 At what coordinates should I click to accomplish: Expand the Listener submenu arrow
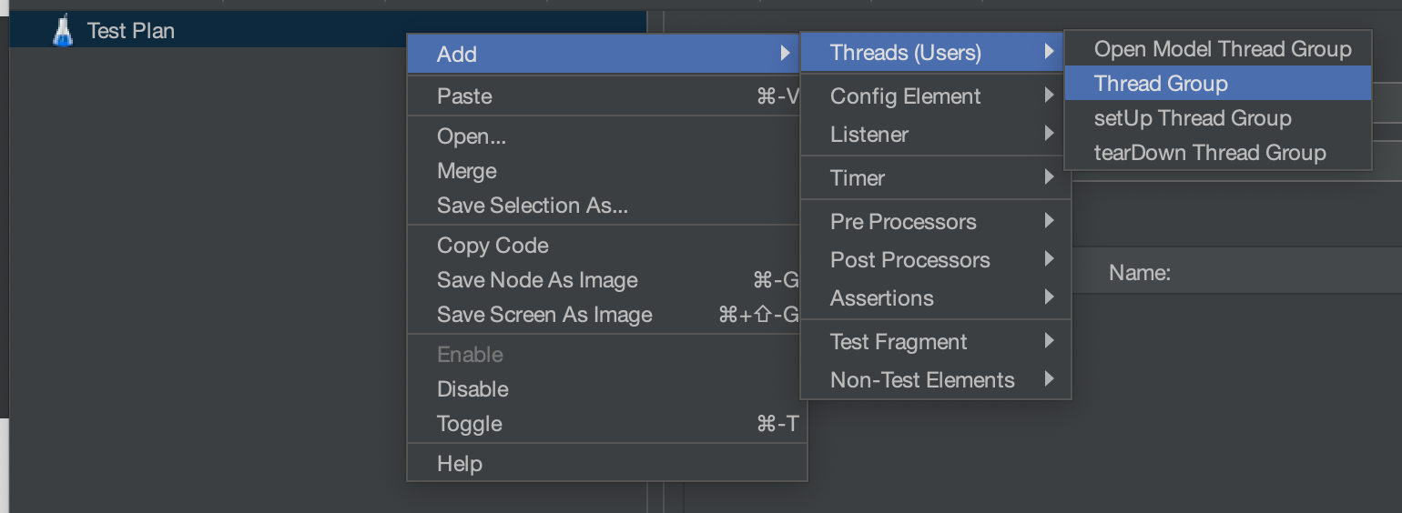point(1050,134)
